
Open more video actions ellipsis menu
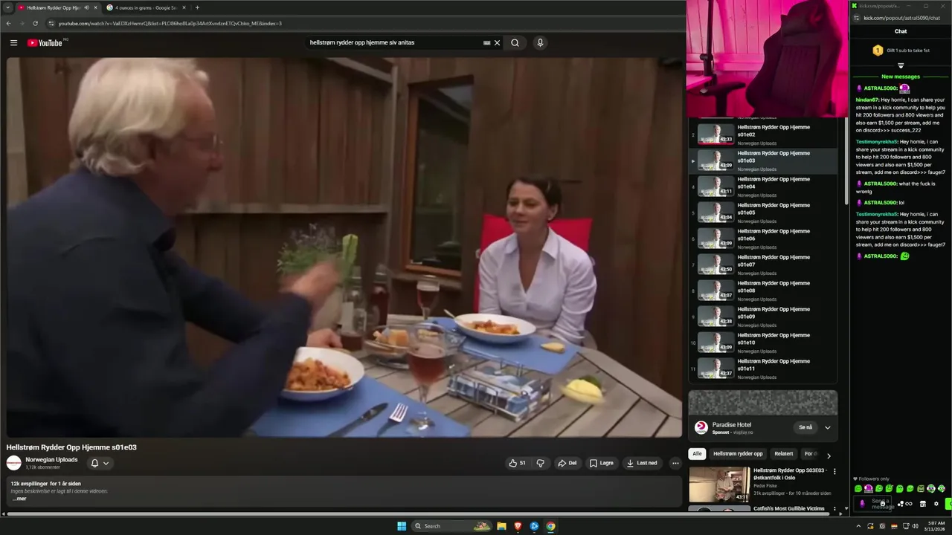[675, 463]
